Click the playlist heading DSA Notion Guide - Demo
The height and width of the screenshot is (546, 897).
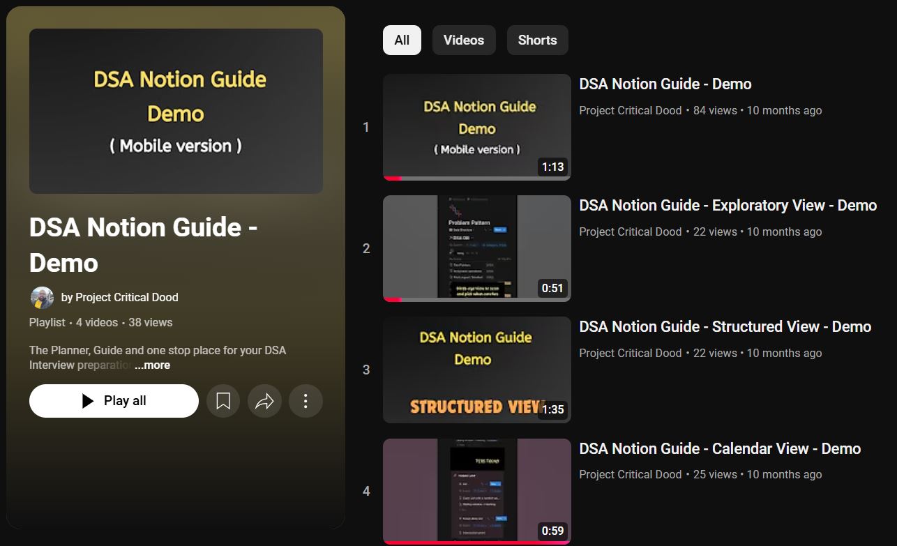click(144, 245)
